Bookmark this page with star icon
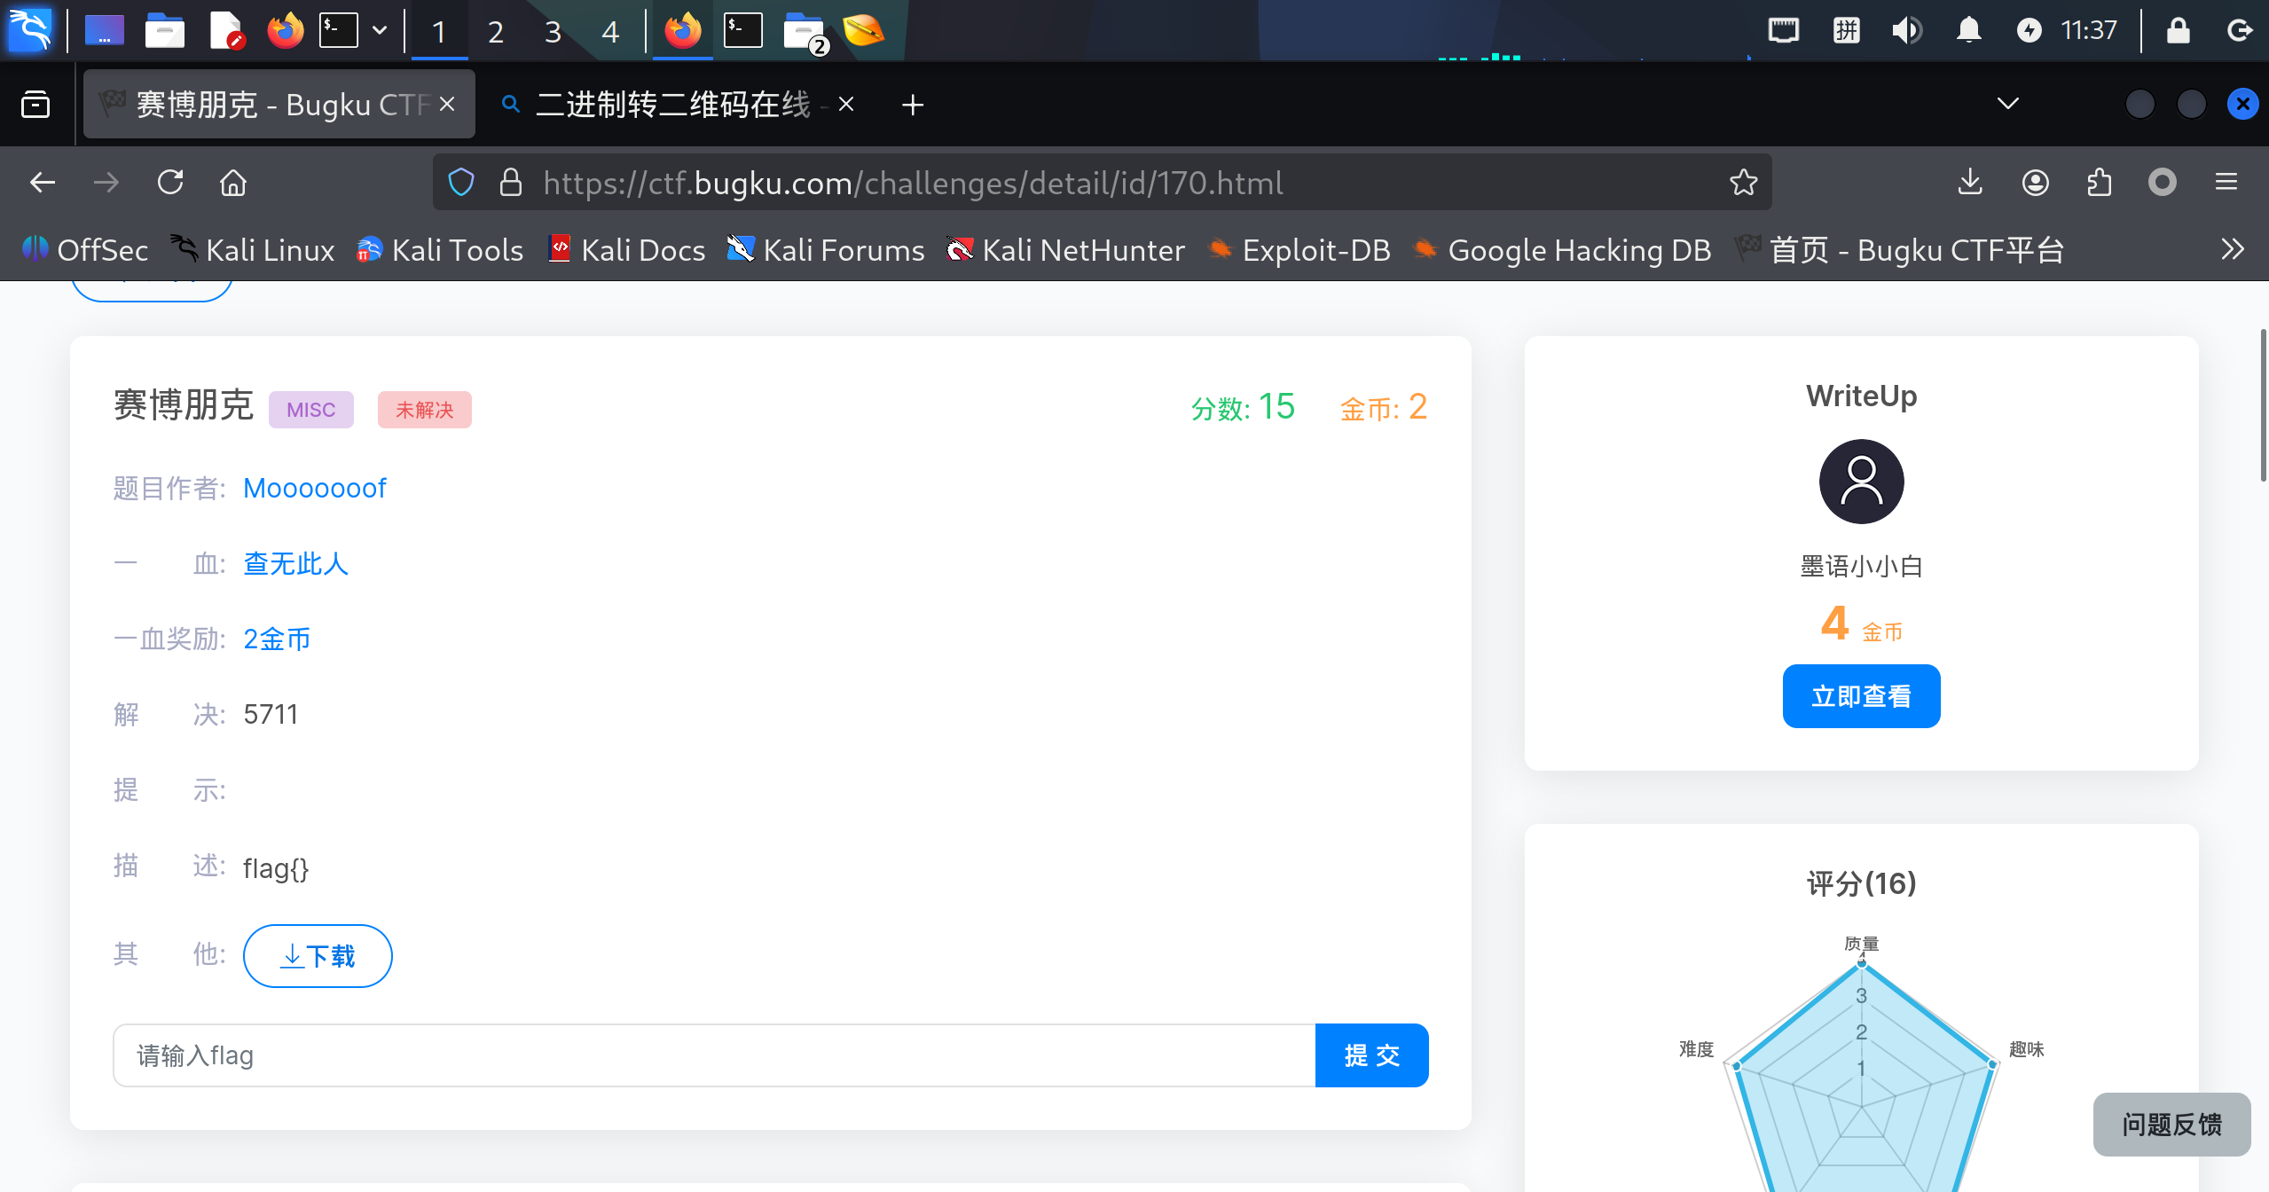This screenshot has width=2269, height=1192. 1743,183
